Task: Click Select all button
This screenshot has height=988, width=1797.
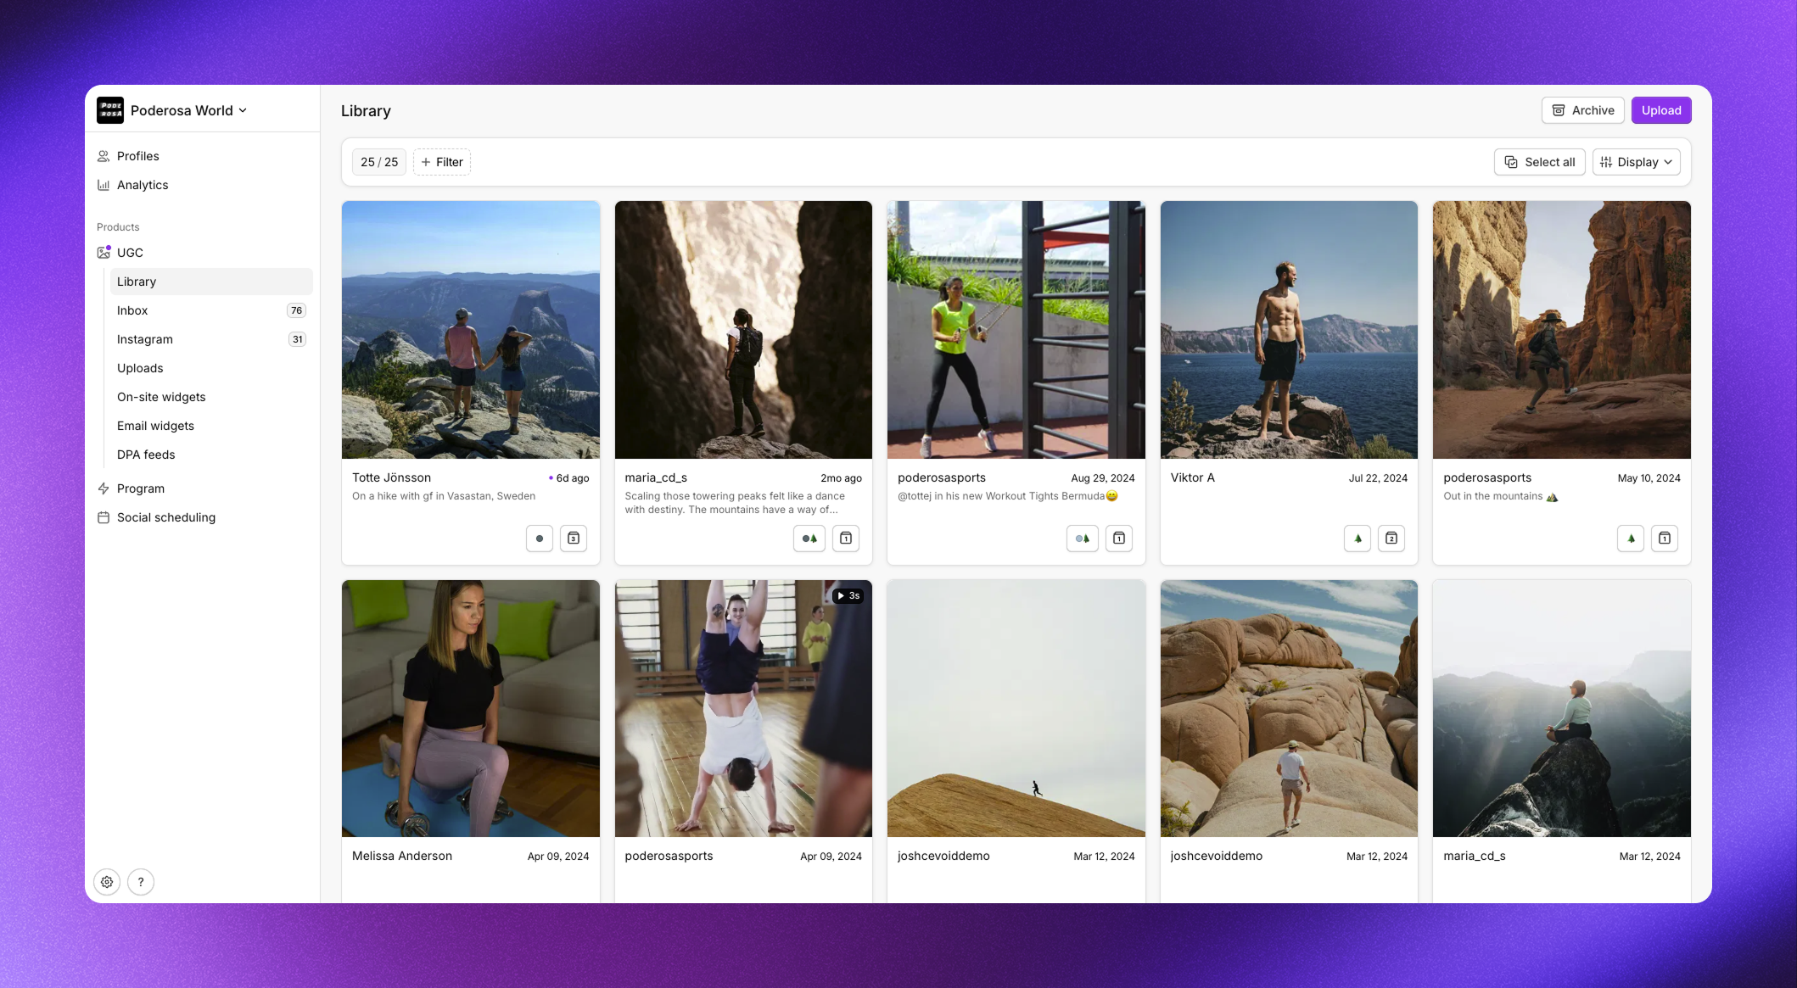Action: click(x=1539, y=162)
